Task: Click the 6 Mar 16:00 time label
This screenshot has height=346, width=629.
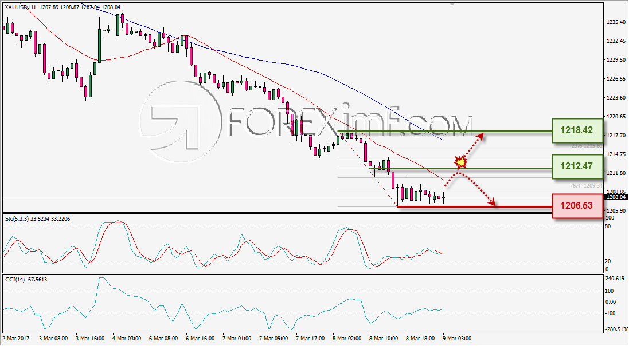Action: coord(200,339)
